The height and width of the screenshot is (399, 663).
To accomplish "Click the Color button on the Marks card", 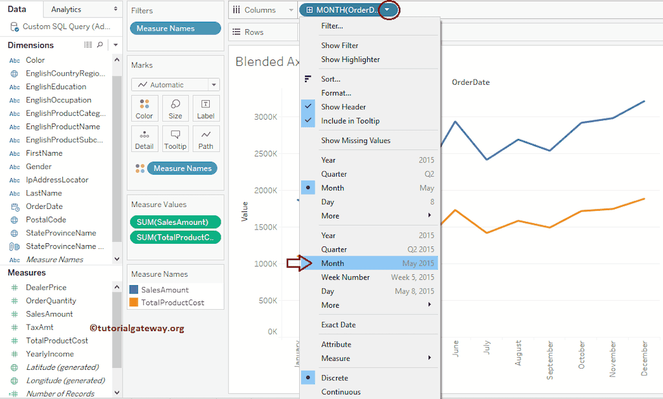I will coord(144,108).
